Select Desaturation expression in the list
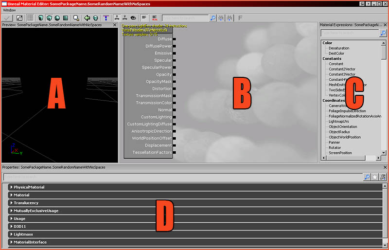389x250 pixels. (339, 48)
